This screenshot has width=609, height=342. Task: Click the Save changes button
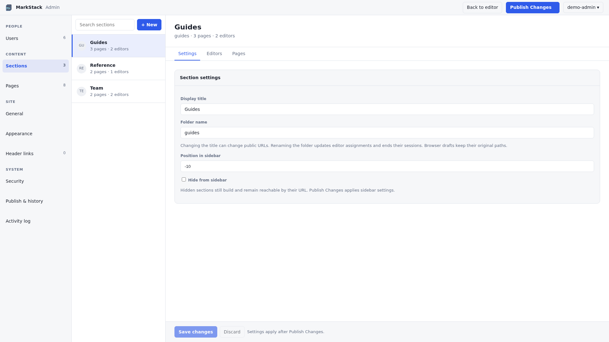point(196,332)
